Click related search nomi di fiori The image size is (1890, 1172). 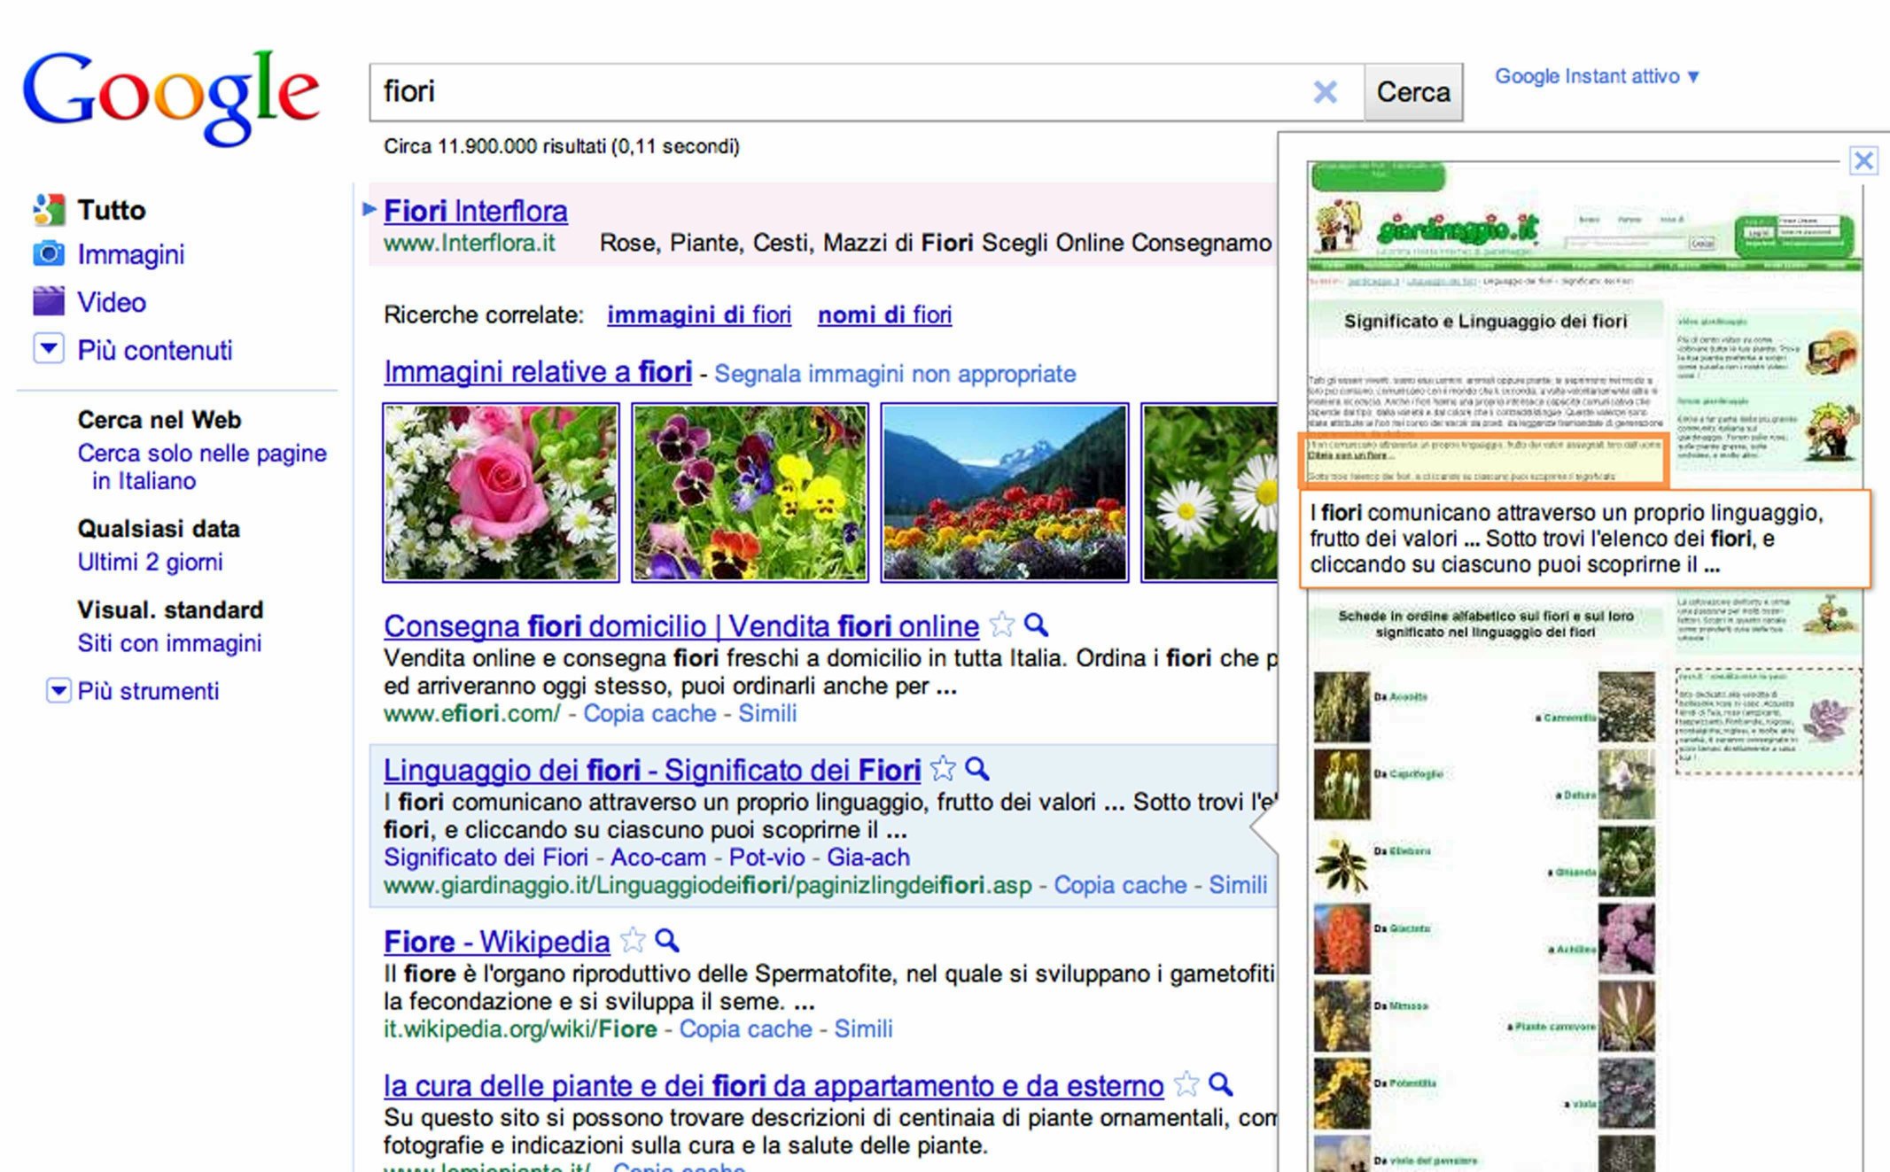click(x=884, y=314)
